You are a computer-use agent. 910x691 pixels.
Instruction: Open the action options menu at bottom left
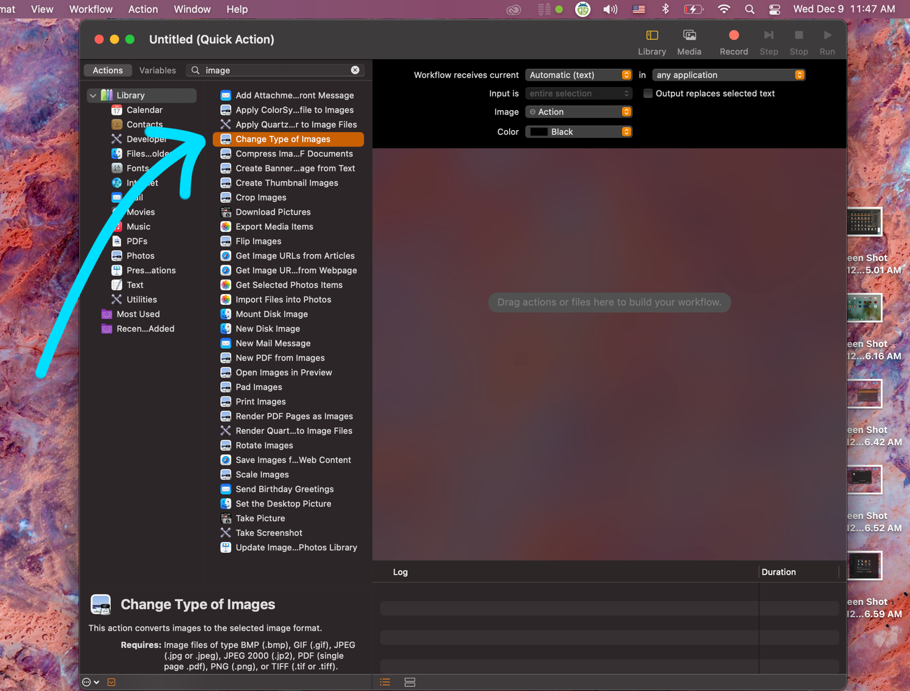point(91,682)
